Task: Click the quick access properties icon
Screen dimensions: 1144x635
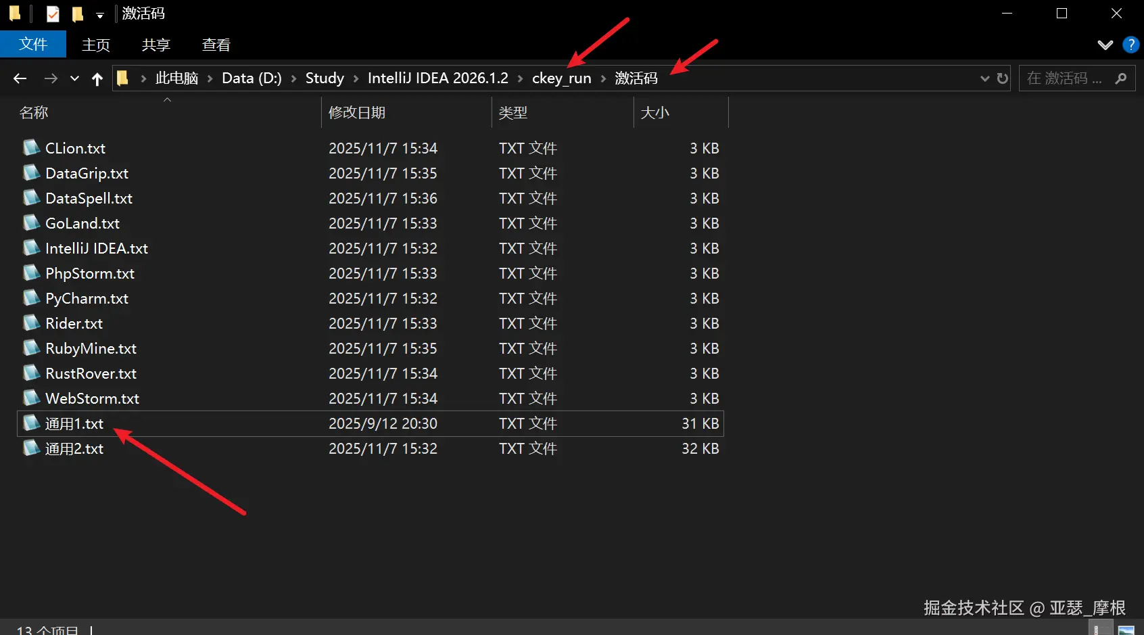Action: click(53, 14)
